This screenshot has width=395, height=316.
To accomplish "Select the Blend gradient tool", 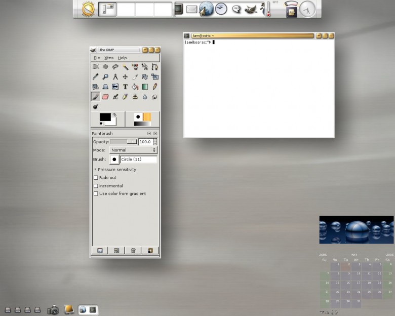I will coord(145,87).
